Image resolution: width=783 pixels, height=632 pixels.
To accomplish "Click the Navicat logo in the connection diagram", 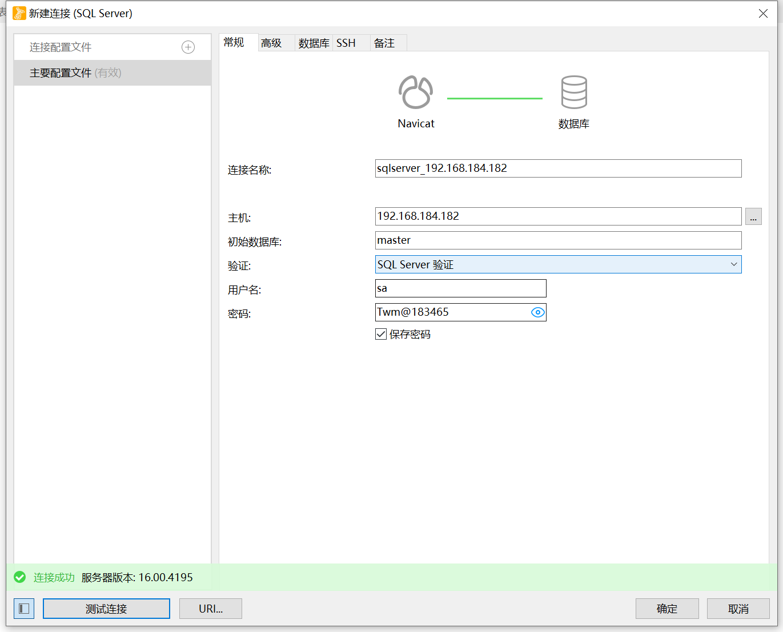I will [416, 91].
